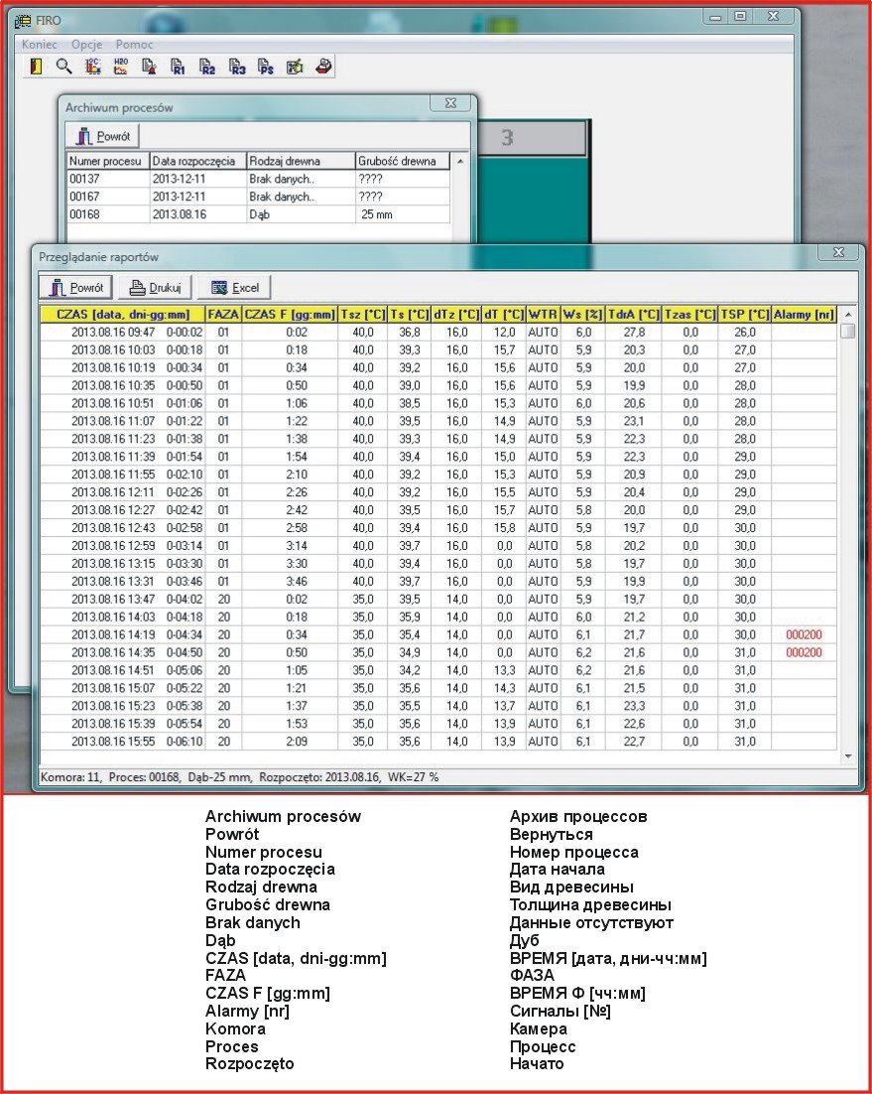Click alarm 000200 in the 14:35 row
This screenshot has height=1094, width=872.
804,652
